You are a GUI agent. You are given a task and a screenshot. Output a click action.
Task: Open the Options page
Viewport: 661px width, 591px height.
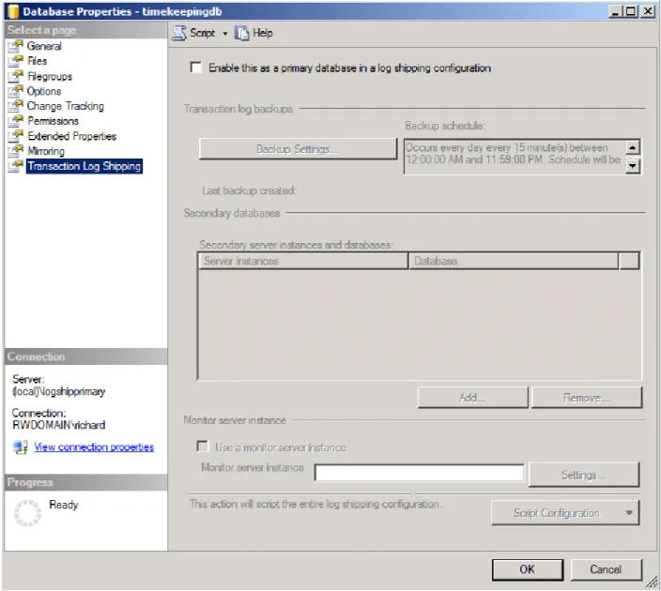(44, 91)
